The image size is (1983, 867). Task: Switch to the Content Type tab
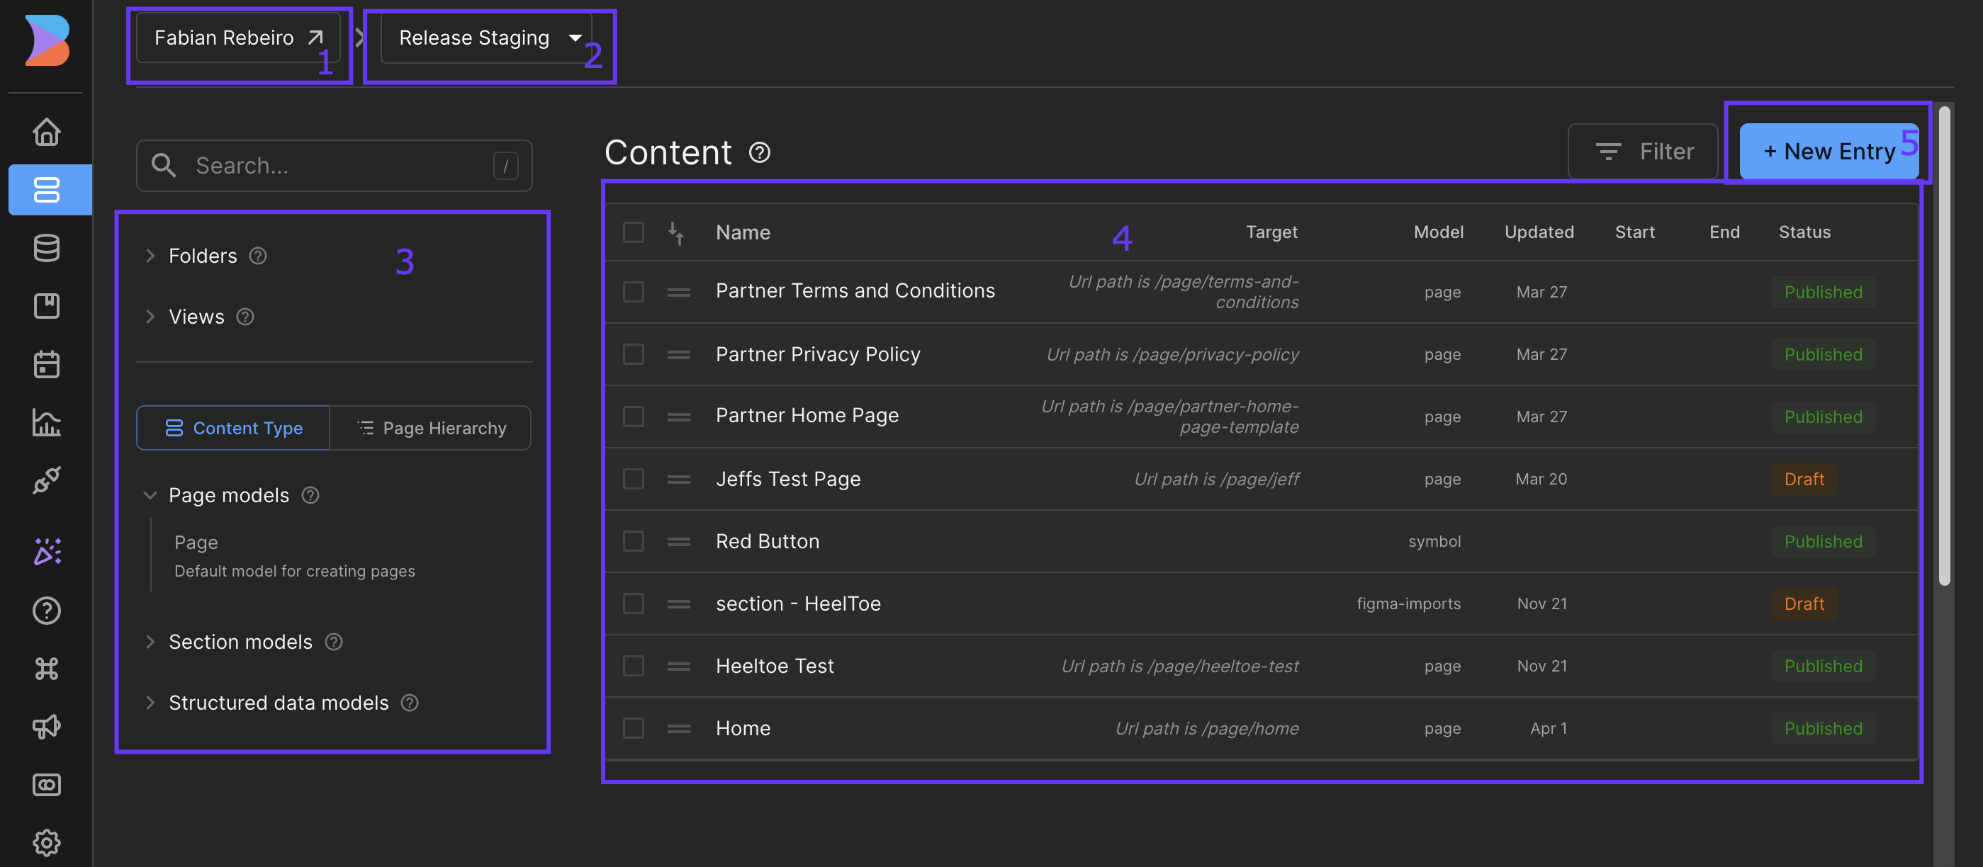point(233,428)
